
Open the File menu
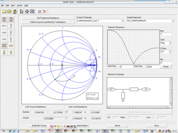pyautogui.click(x=2, y=5)
